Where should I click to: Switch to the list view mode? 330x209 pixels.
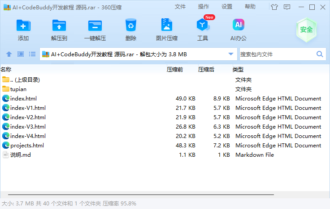click(32, 54)
